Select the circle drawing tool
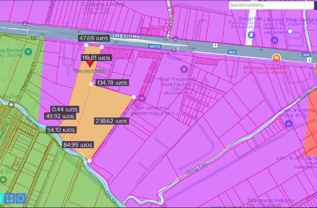This screenshot has height=208, width=317. [21, 198]
